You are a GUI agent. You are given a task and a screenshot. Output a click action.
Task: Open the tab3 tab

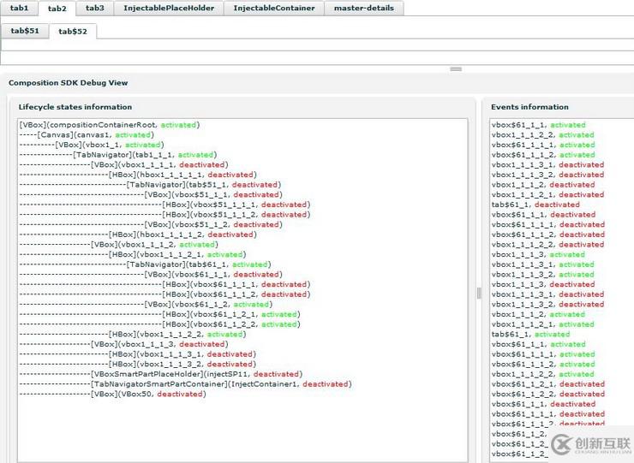(x=95, y=9)
